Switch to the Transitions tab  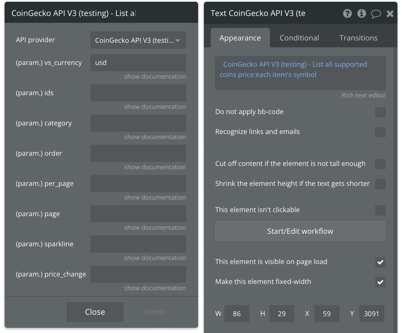coord(358,38)
